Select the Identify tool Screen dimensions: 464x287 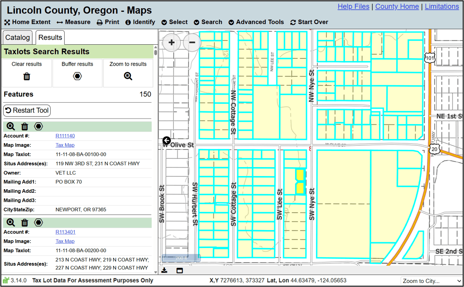tap(140, 22)
